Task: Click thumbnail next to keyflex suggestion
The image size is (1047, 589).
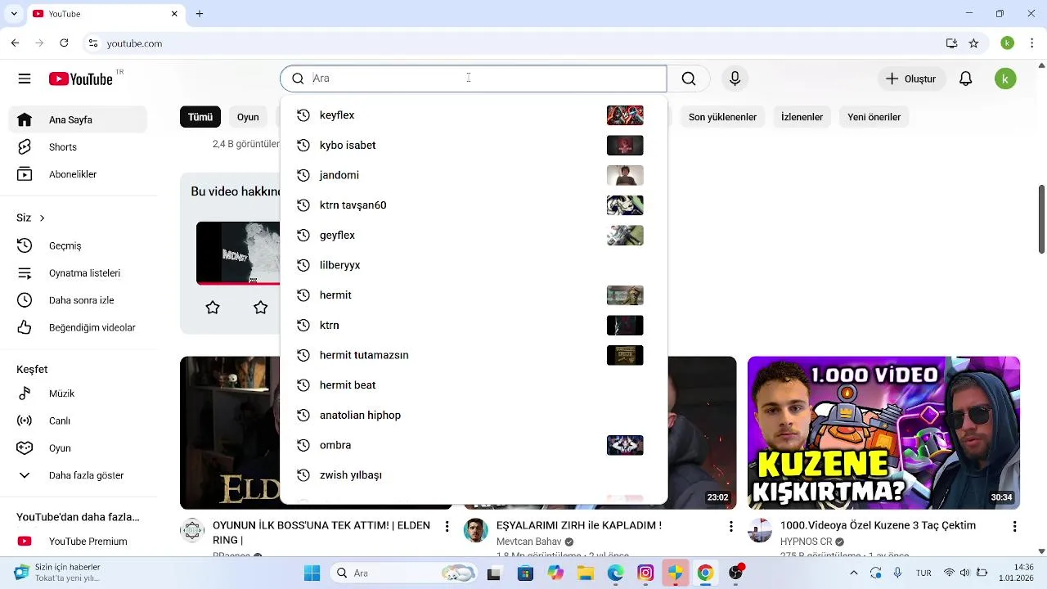Action: pos(625,115)
